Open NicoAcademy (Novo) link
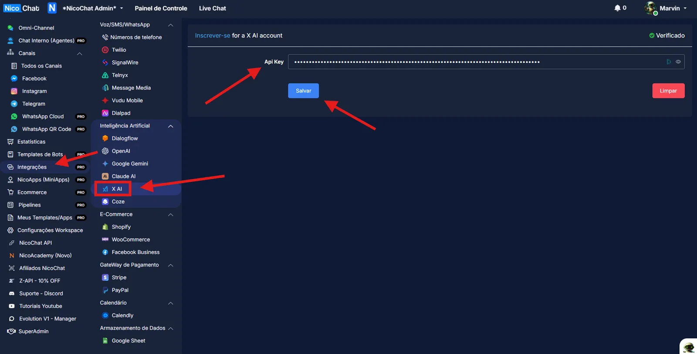This screenshot has width=697, height=354. [45, 255]
